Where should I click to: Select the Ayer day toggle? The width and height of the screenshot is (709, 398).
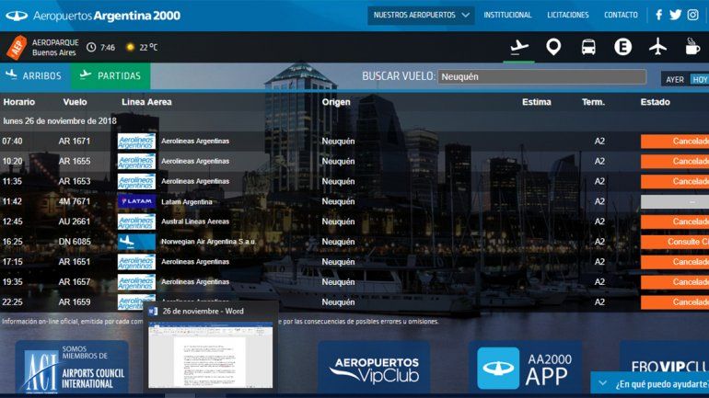[x=675, y=79]
